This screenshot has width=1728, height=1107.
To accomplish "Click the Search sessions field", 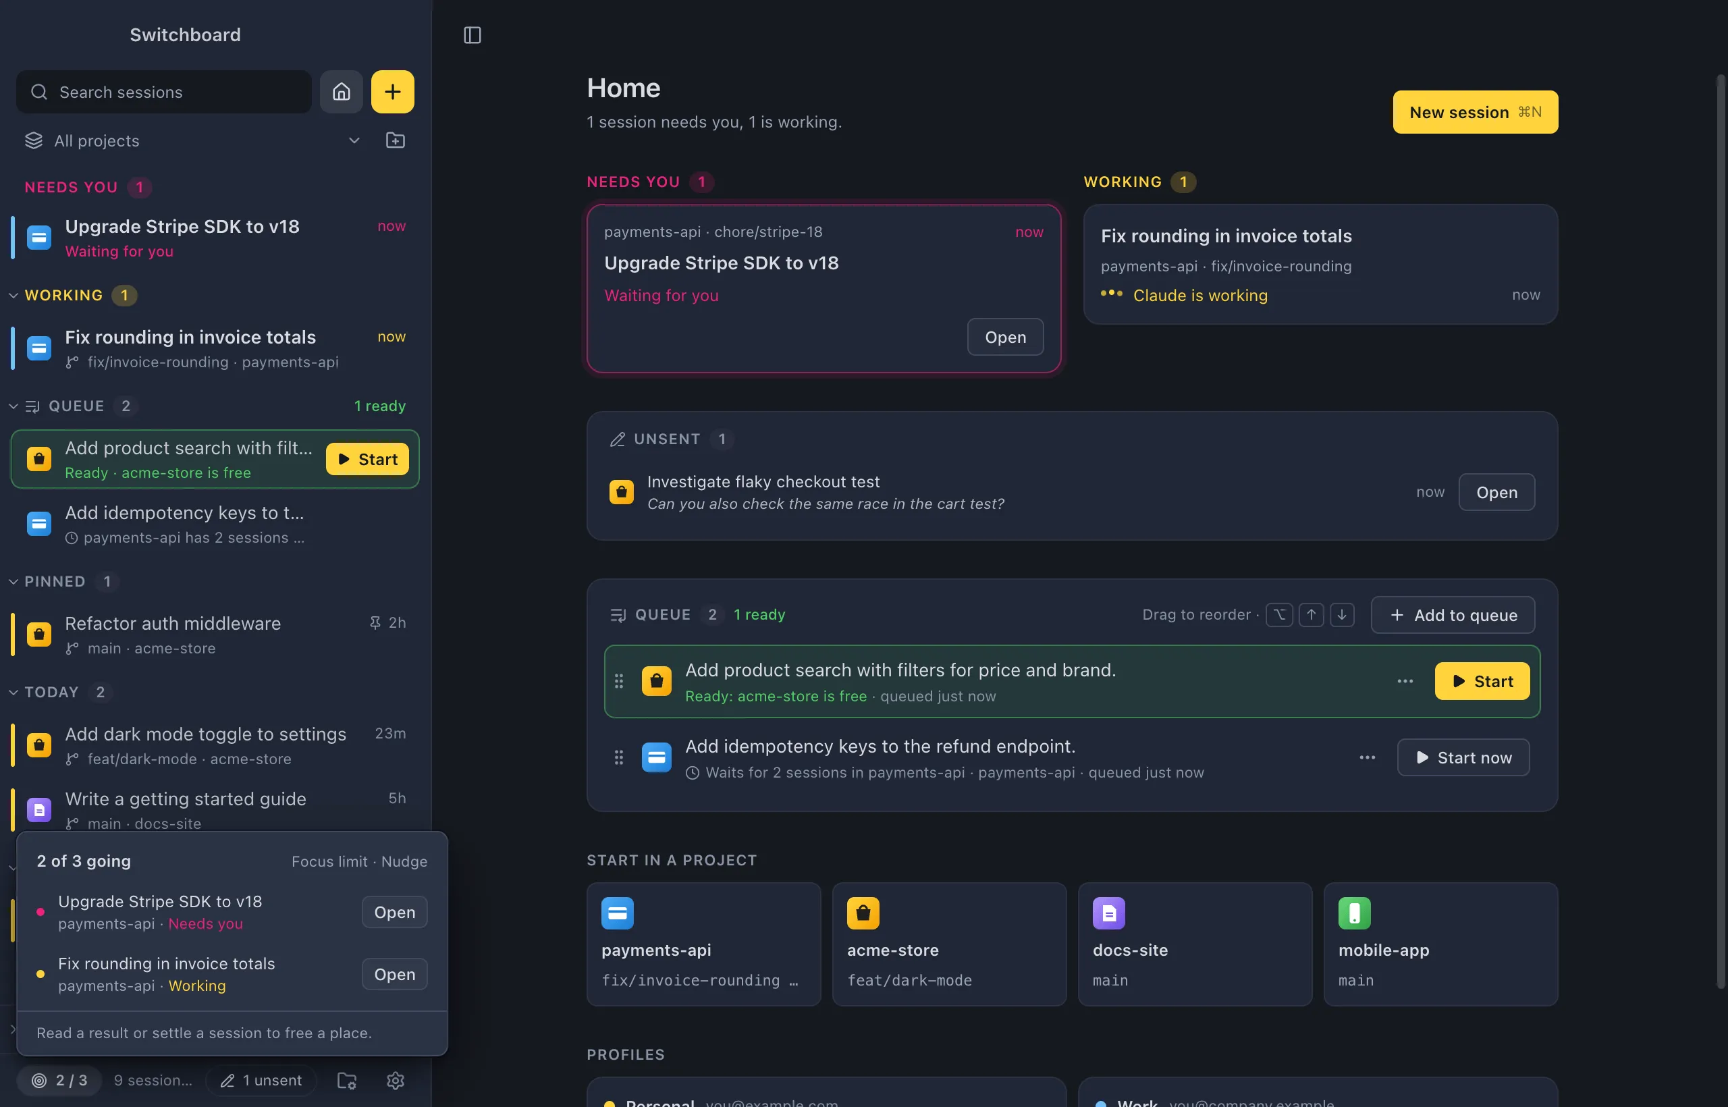I will pos(164,91).
